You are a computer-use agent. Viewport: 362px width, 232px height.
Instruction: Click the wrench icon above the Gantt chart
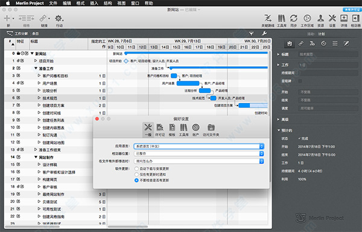tap(264, 34)
